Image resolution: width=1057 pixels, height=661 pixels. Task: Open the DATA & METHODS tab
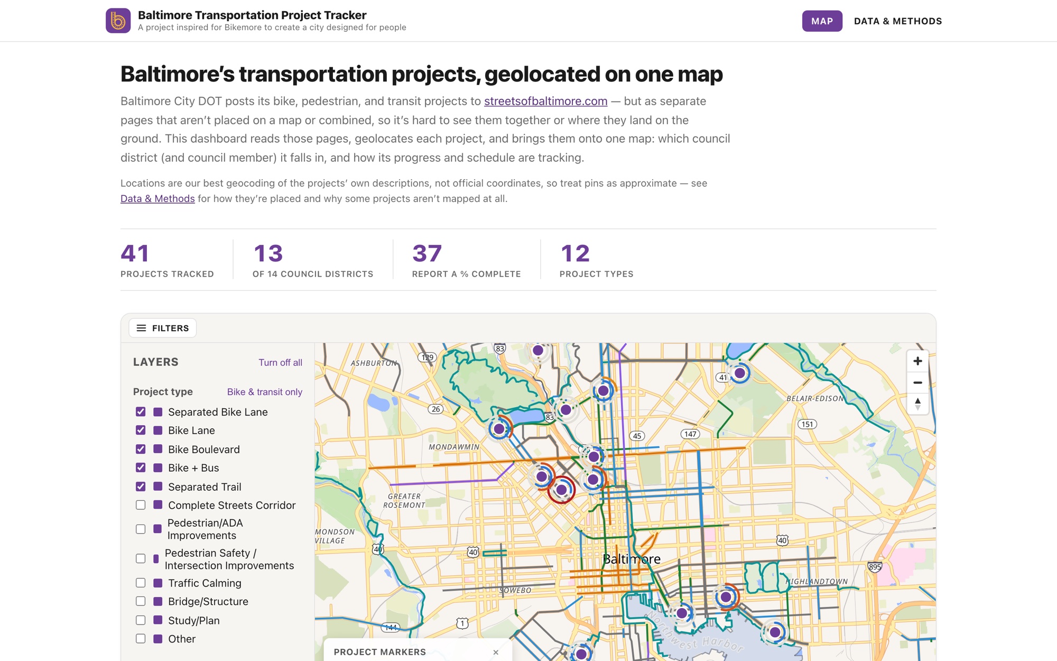pyautogui.click(x=898, y=21)
